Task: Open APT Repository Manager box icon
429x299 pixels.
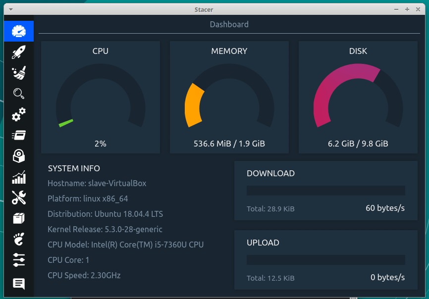Action: [x=19, y=219]
